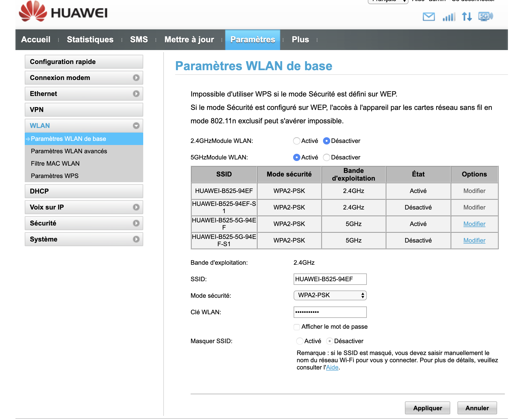This screenshot has height=419, width=510.
Task: Click Modifier for HUAWEI-B525-5G-94EF-S1
Action: click(x=474, y=240)
